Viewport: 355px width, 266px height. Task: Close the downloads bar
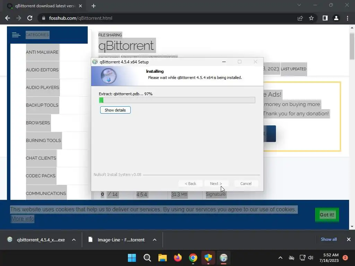pos(349,239)
